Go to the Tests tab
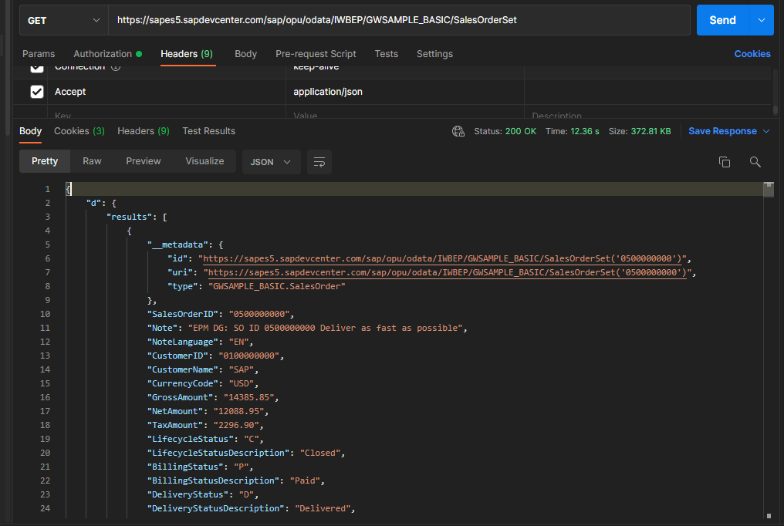 click(387, 54)
